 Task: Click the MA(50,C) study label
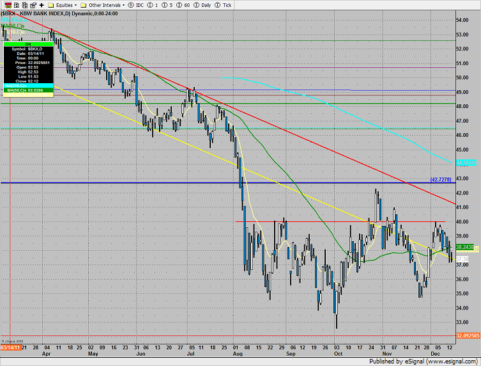click(13, 26)
